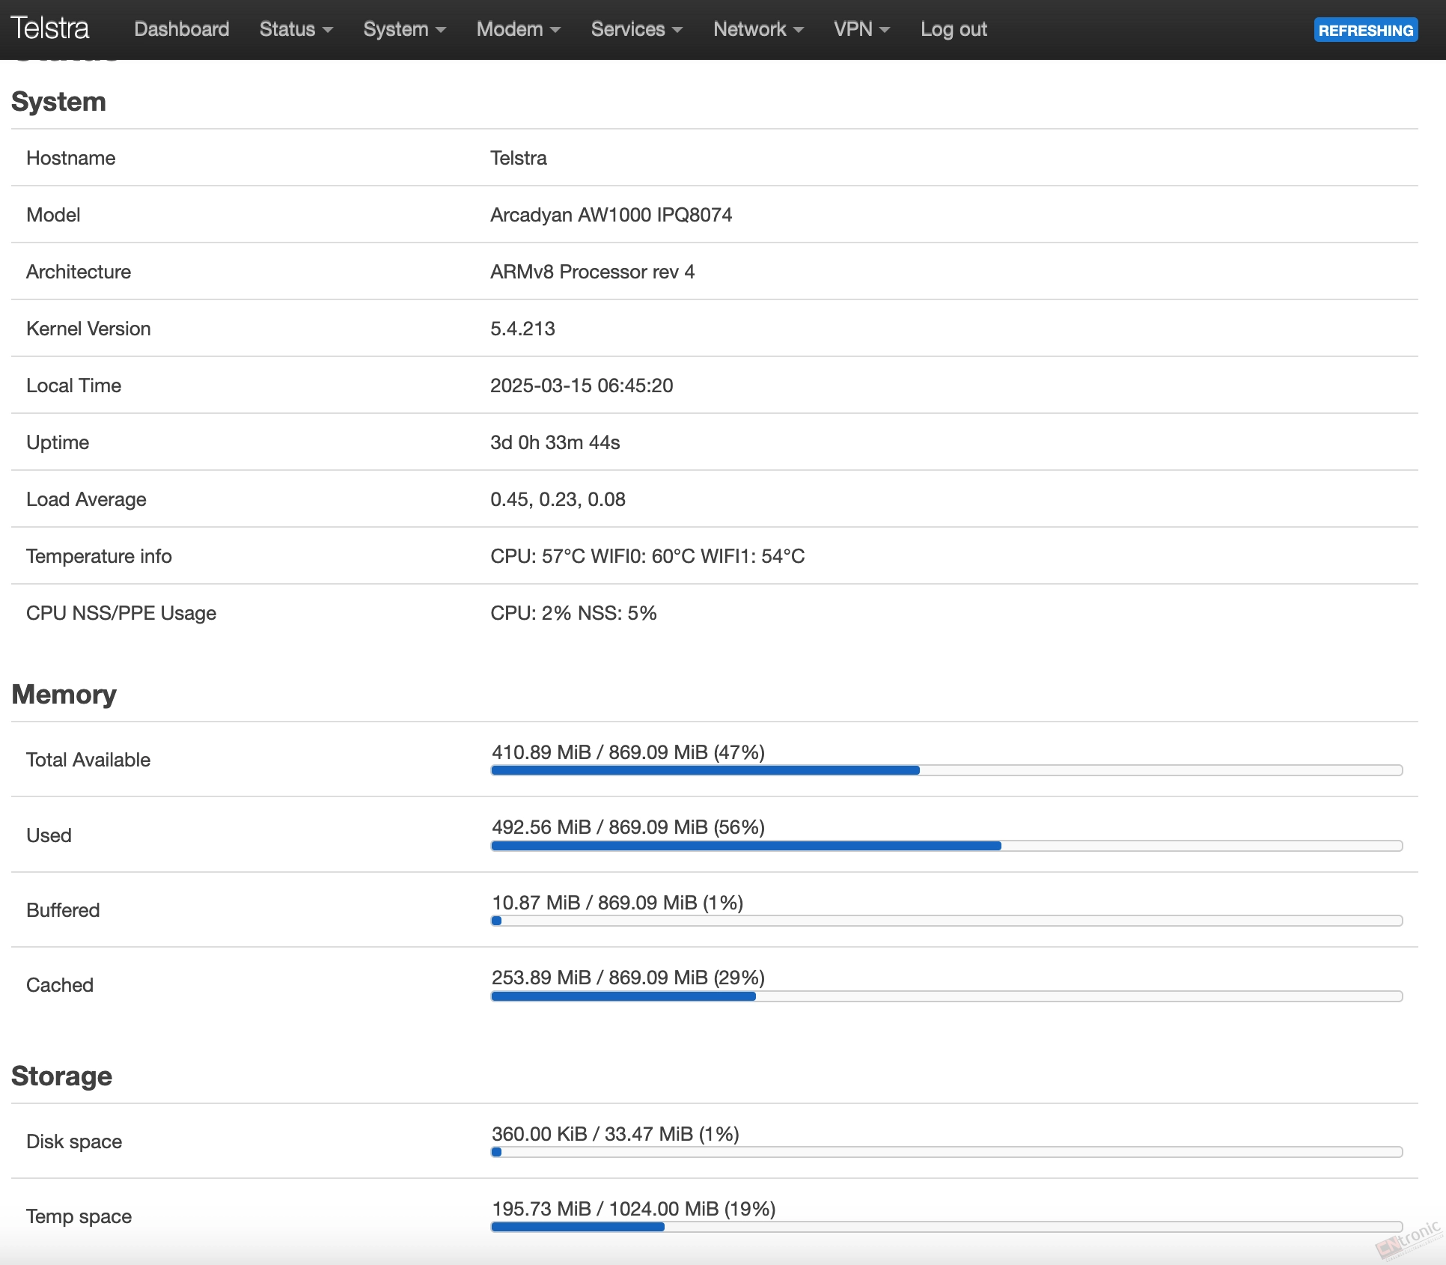
Task: Click the Memory section heading
Action: pyautogui.click(x=64, y=695)
